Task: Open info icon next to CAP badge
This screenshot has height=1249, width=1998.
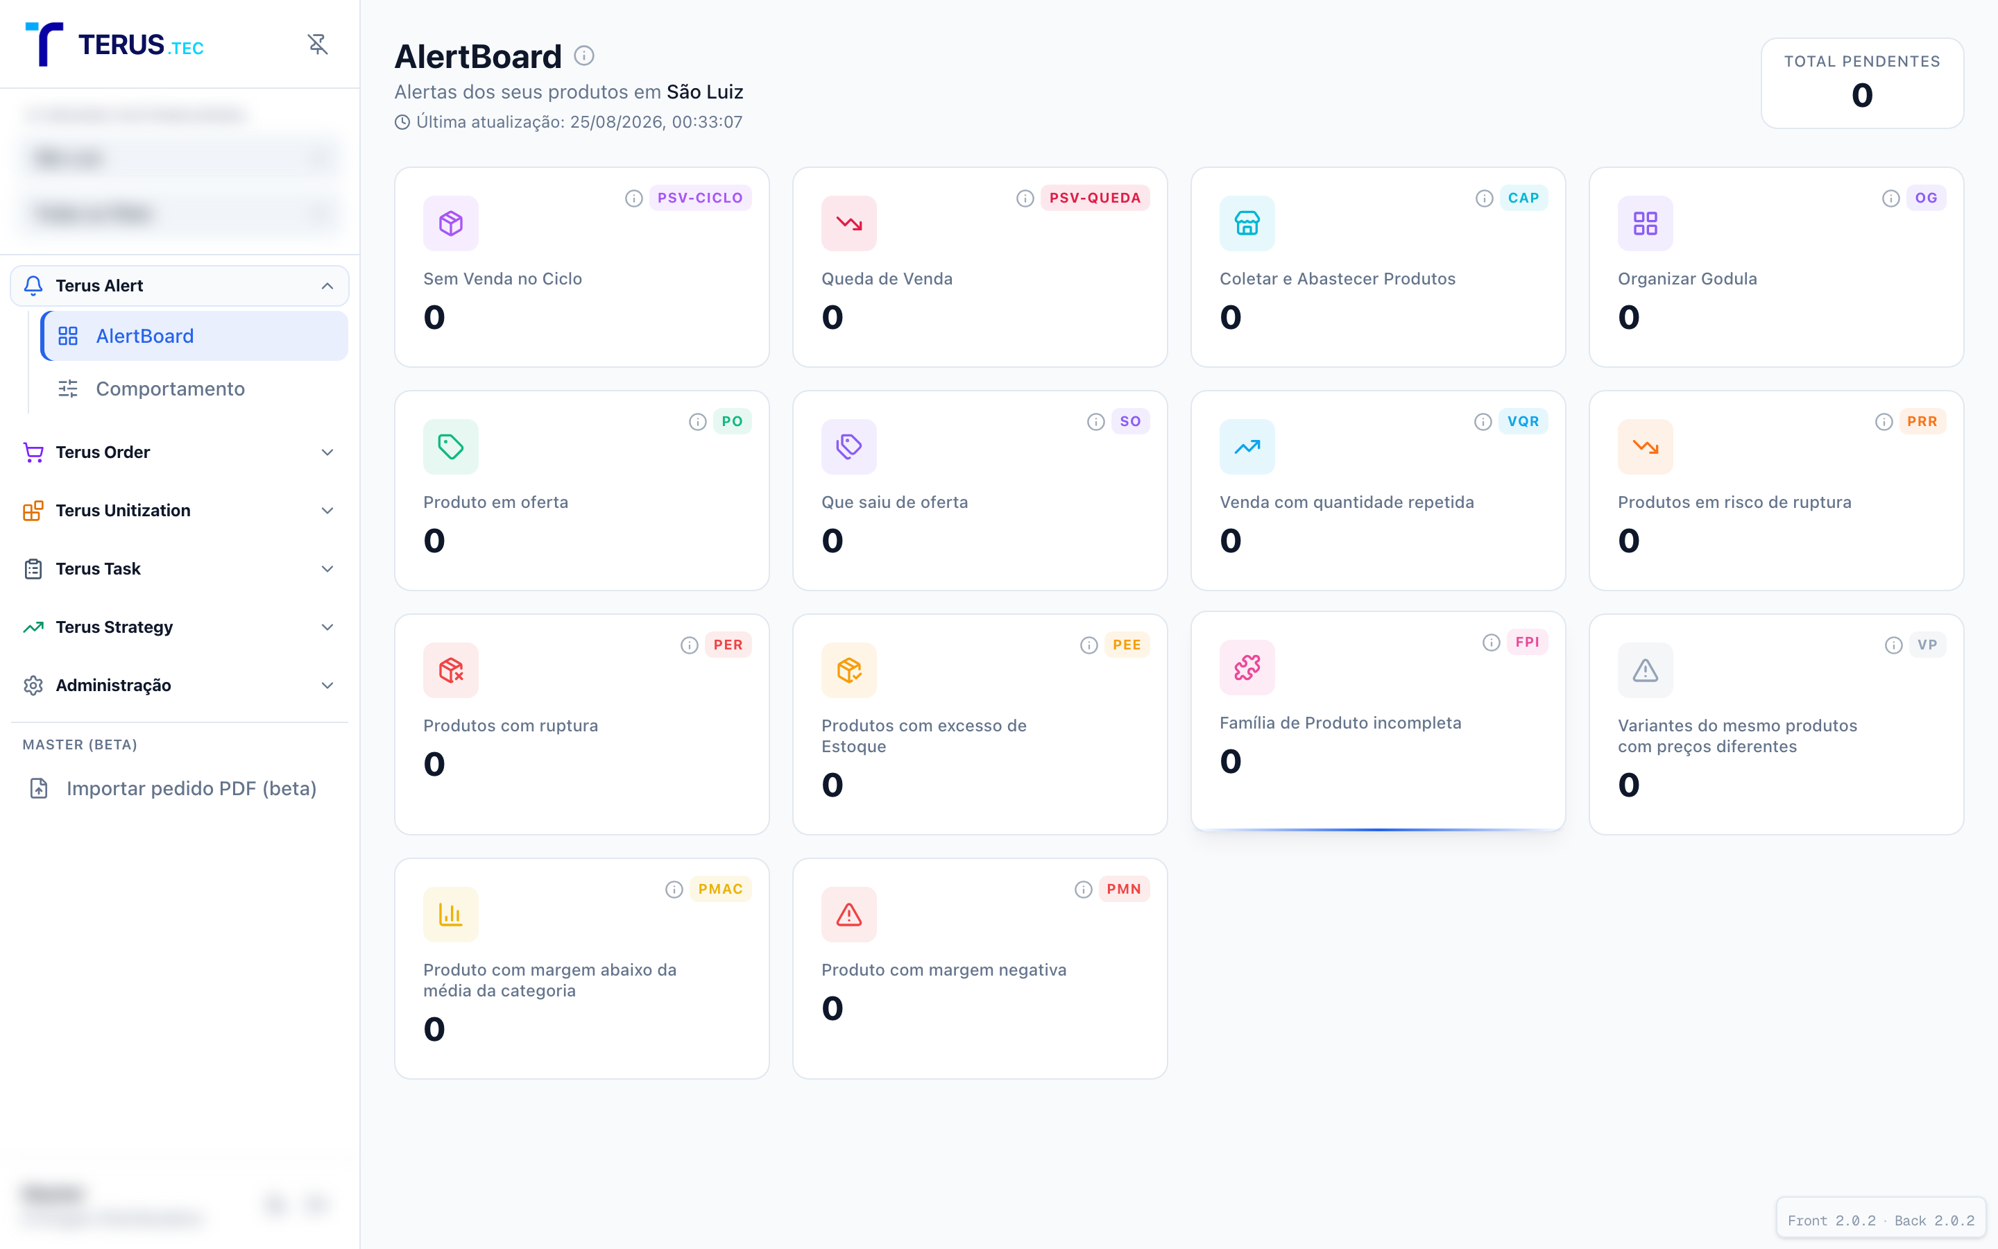Action: click(x=1484, y=198)
